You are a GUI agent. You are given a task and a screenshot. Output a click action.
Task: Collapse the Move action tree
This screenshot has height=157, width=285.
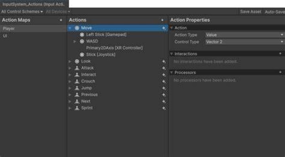70,28
